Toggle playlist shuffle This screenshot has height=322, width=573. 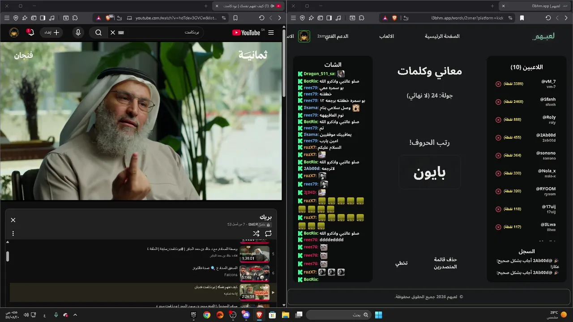click(x=256, y=233)
